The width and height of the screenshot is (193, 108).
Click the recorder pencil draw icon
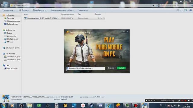click(x=179, y=100)
